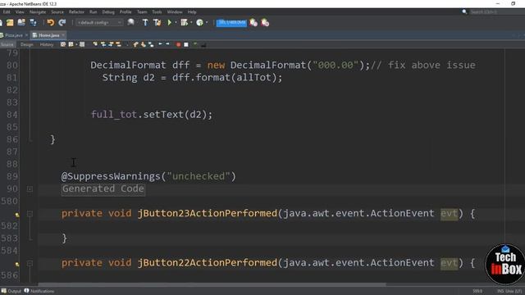
Task: Click the last profiler icon on the toolbar
Action: click(x=265, y=23)
